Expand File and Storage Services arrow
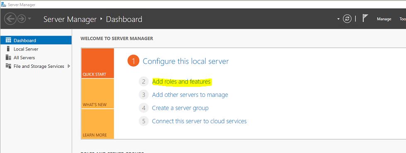The width and height of the screenshot is (406, 153). click(x=68, y=66)
